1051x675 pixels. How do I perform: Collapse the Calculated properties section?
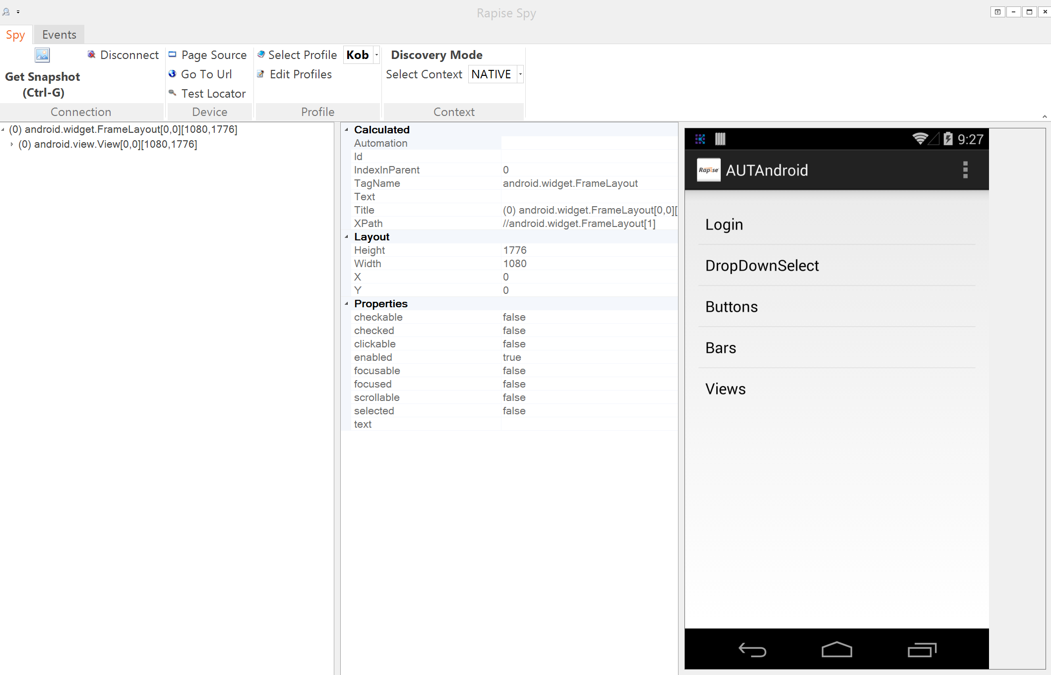coord(347,130)
